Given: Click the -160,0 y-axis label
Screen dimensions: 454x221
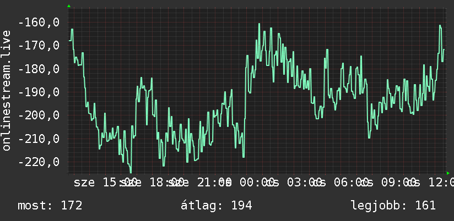Looking at the screenshot, I should [39, 22].
